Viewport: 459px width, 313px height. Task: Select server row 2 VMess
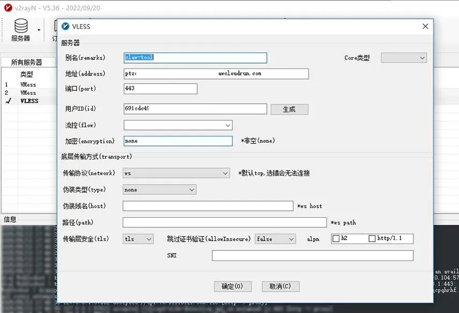(29, 93)
